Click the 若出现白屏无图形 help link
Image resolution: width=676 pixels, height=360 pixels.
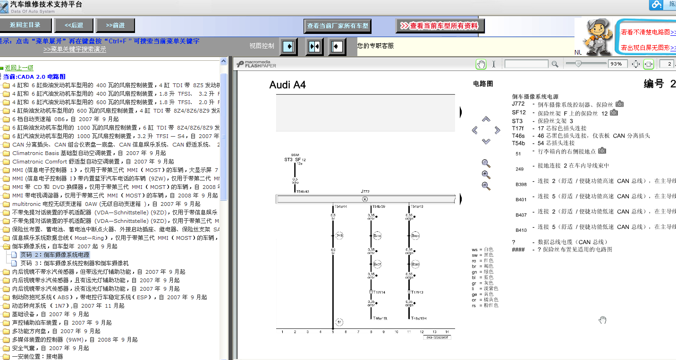coord(648,48)
